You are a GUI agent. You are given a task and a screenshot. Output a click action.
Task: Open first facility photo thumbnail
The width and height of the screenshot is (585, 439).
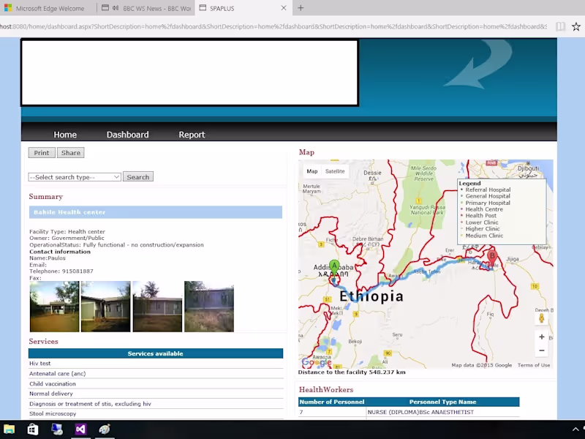(x=54, y=307)
